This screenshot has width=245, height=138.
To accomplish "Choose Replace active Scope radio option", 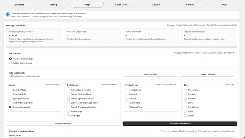I will pyautogui.click(x=10, y=59).
